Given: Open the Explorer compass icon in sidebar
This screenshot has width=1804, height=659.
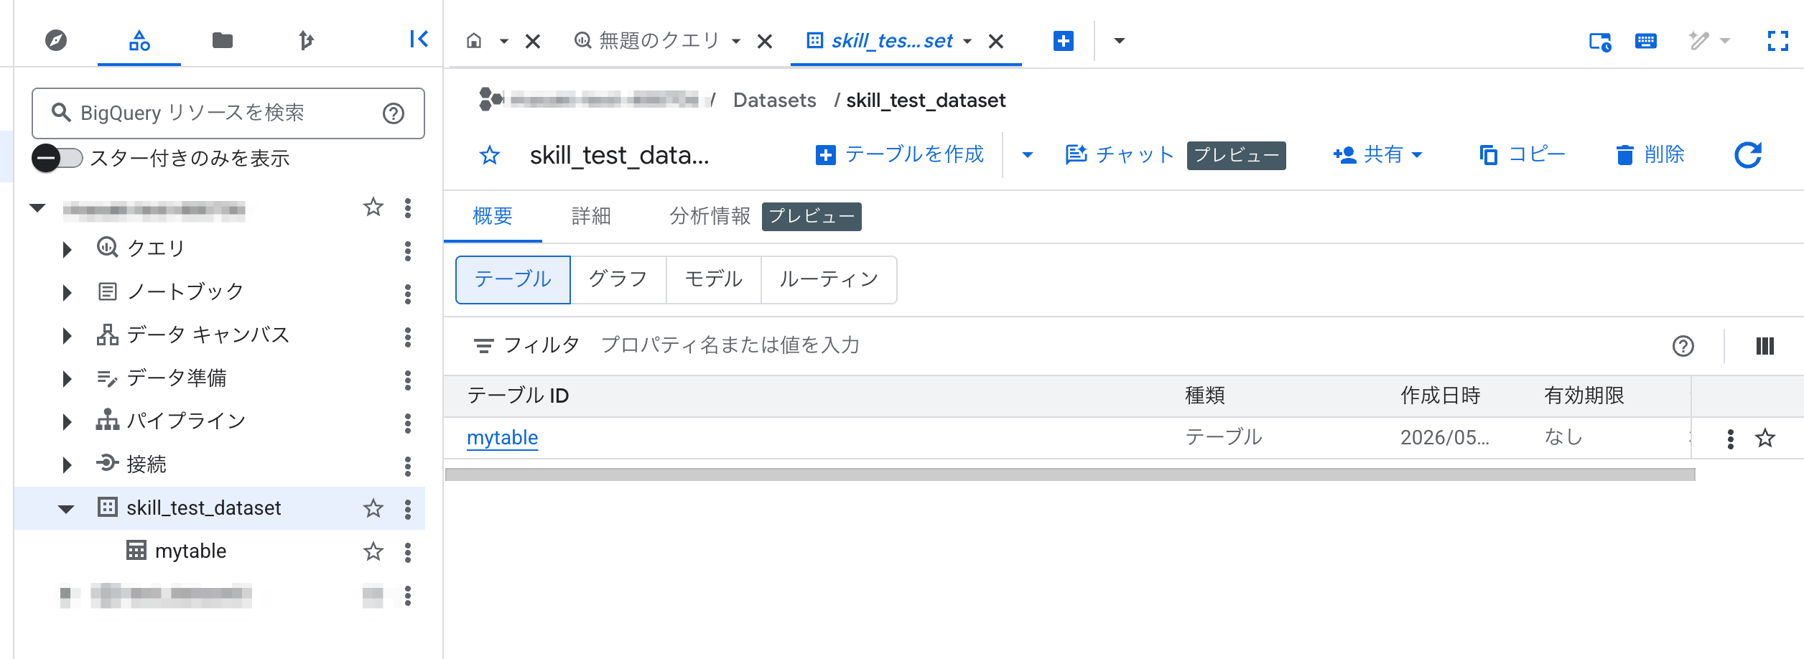Looking at the screenshot, I should click(56, 40).
